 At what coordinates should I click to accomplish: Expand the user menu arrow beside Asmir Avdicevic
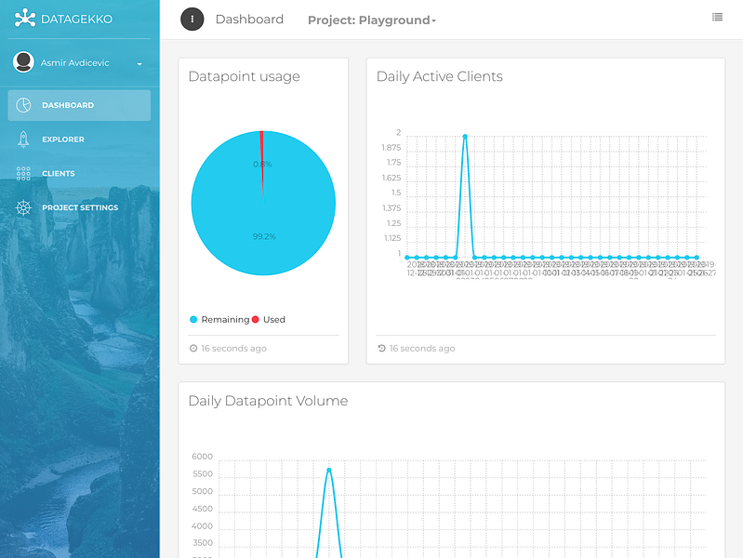coord(139,64)
